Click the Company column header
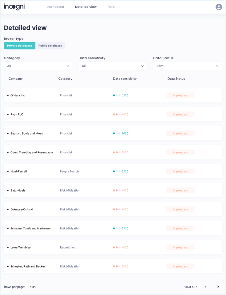 tap(16, 79)
